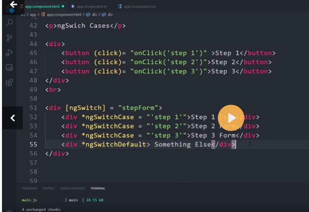This screenshot has height=212, width=309.
Task: Open the Extensions view
Action: click(9, 83)
